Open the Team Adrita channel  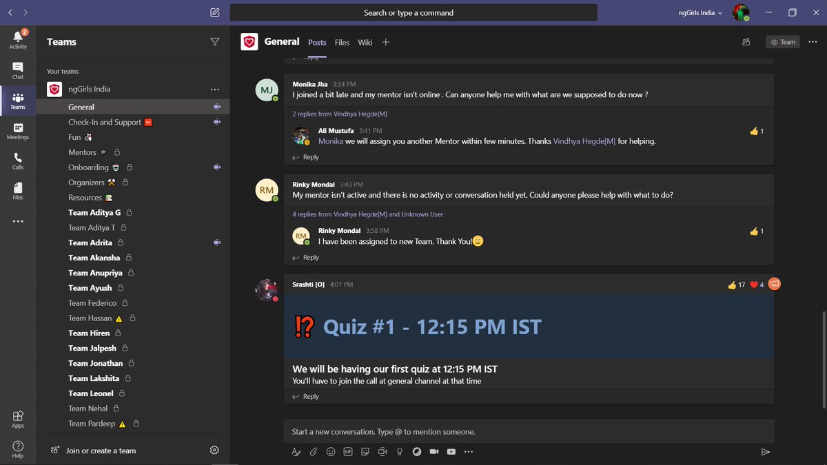tap(134, 242)
